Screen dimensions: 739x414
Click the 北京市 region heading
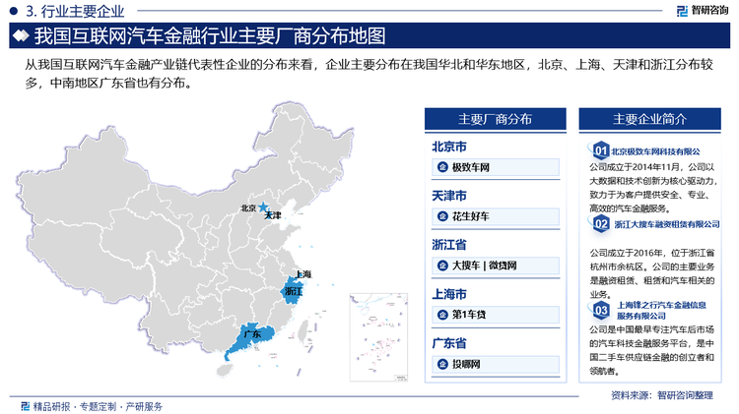pos(449,147)
